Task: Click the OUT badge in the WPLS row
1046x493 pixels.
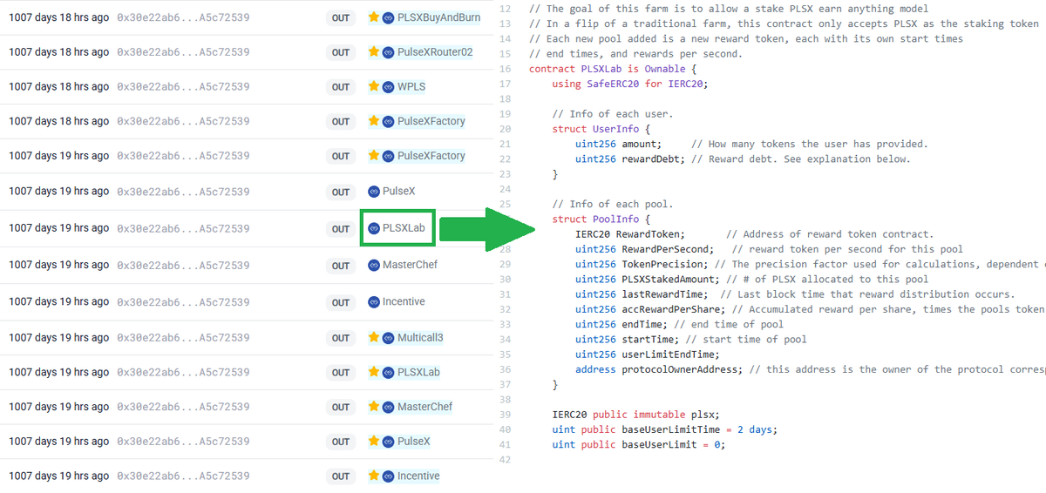Action: click(341, 86)
